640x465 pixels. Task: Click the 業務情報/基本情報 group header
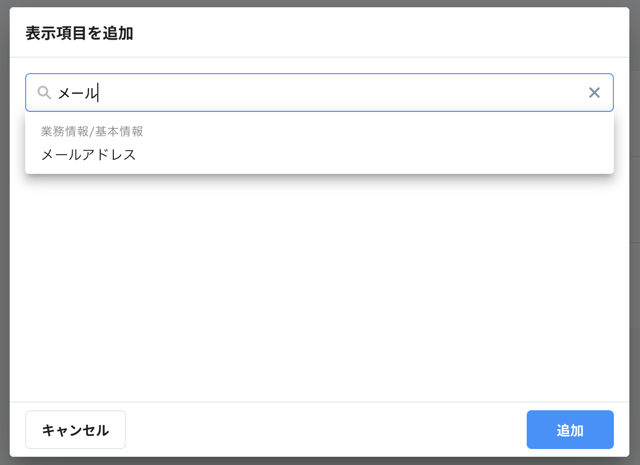91,131
